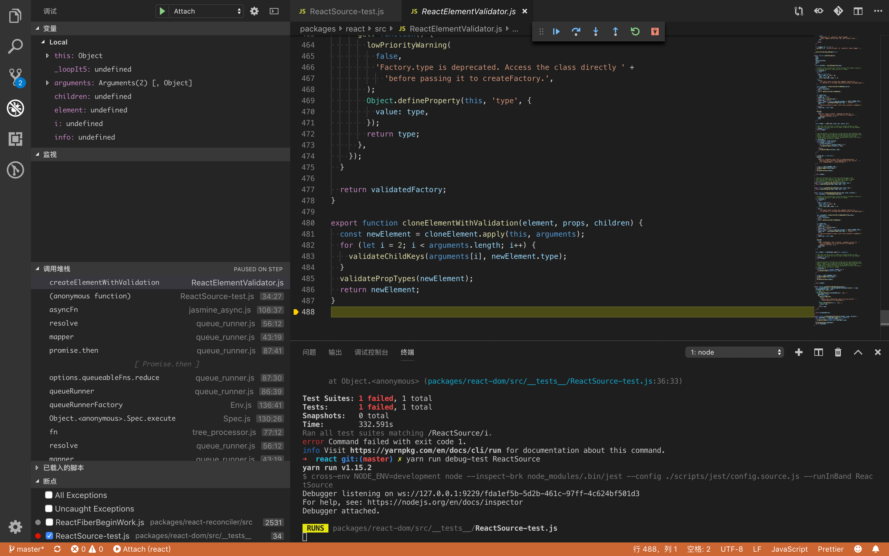889x556 pixels.
Task: Step into in debug toolbar
Action: click(x=595, y=32)
